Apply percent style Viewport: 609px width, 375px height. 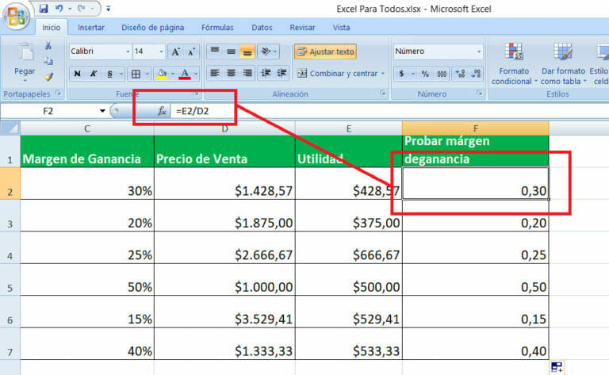[425, 74]
